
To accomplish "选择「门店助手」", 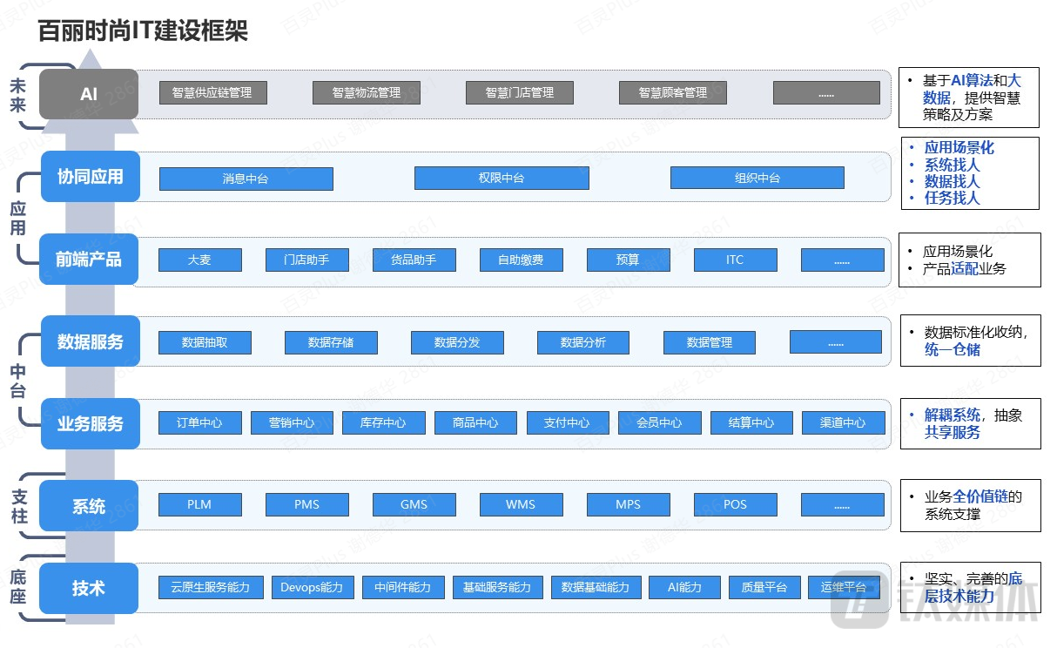I will pos(306,259).
